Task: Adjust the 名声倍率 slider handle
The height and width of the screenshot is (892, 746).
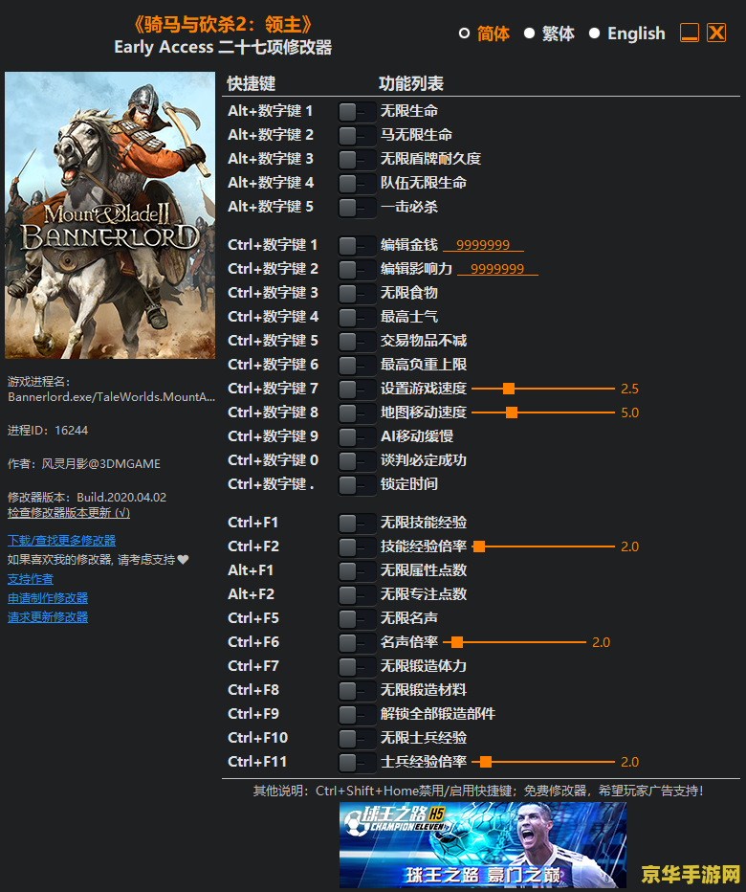Action: pyautogui.click(x=457, y=641)
